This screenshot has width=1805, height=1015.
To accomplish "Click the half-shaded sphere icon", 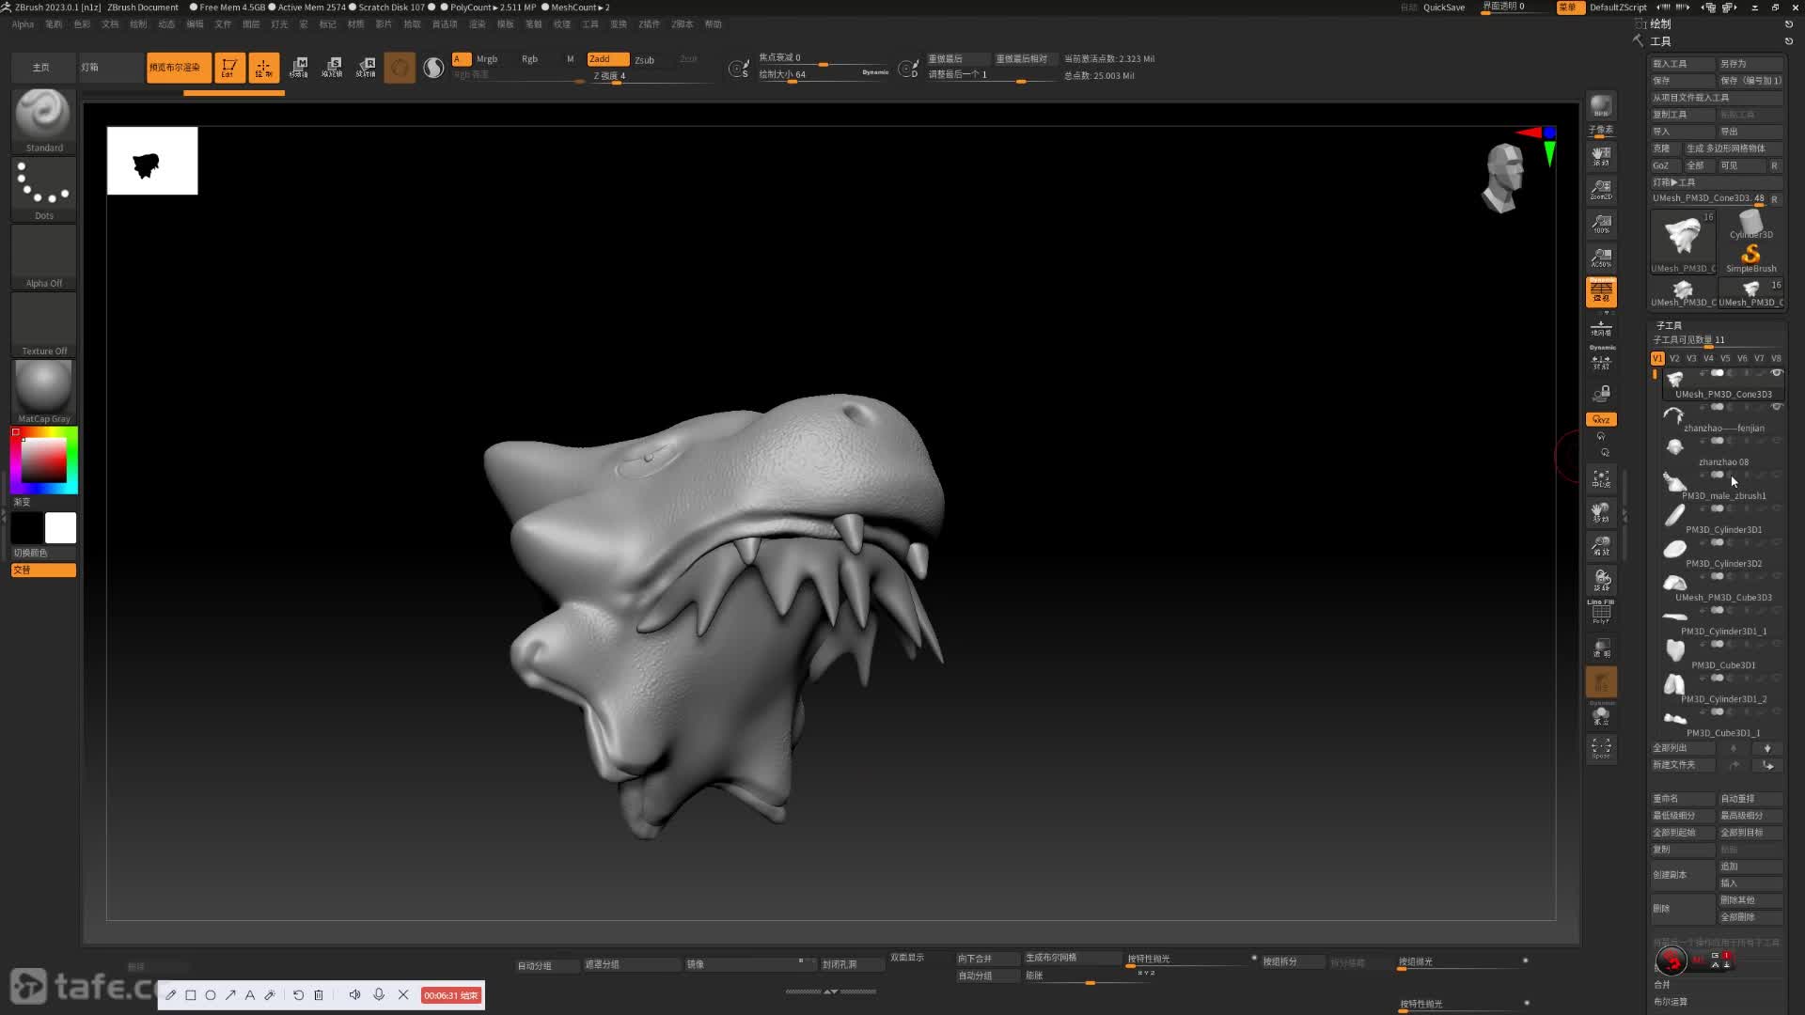I will coord(433,68).
